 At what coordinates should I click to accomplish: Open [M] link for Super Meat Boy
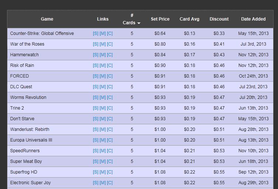coord(103,161)
